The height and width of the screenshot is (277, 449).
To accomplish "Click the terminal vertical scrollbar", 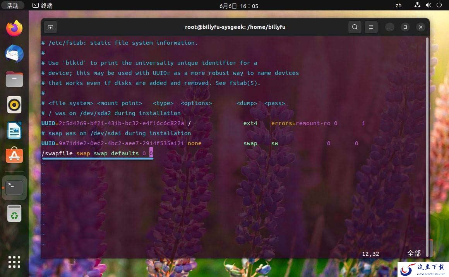I will click(x=427, y=147).
